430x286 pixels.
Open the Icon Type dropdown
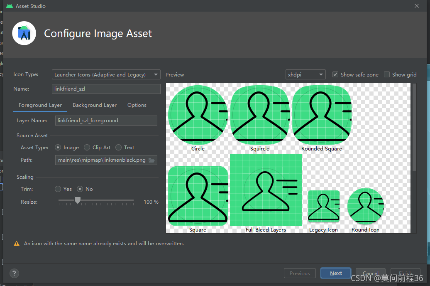pyautogui.click(x=106, y=74)
